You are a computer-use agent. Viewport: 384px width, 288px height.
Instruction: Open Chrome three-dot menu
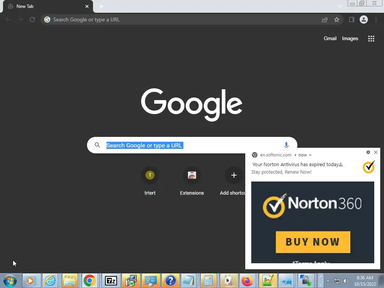(x=376, y=19)
